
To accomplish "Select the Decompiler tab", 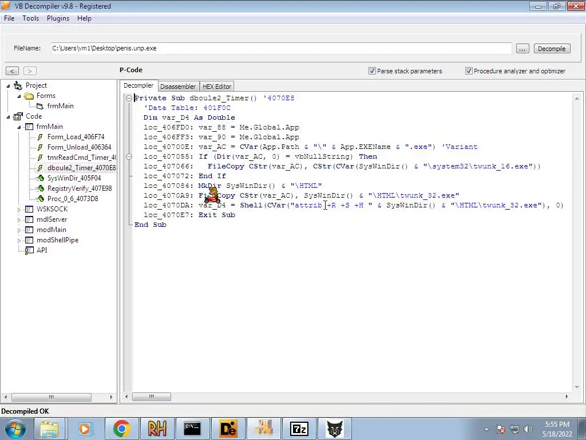I will click(138, 86).
